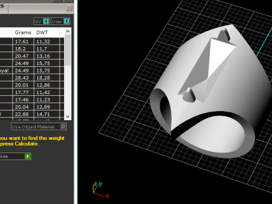Select the 11,42 DWT cell

pyautogui.click(x=46, y=92)
